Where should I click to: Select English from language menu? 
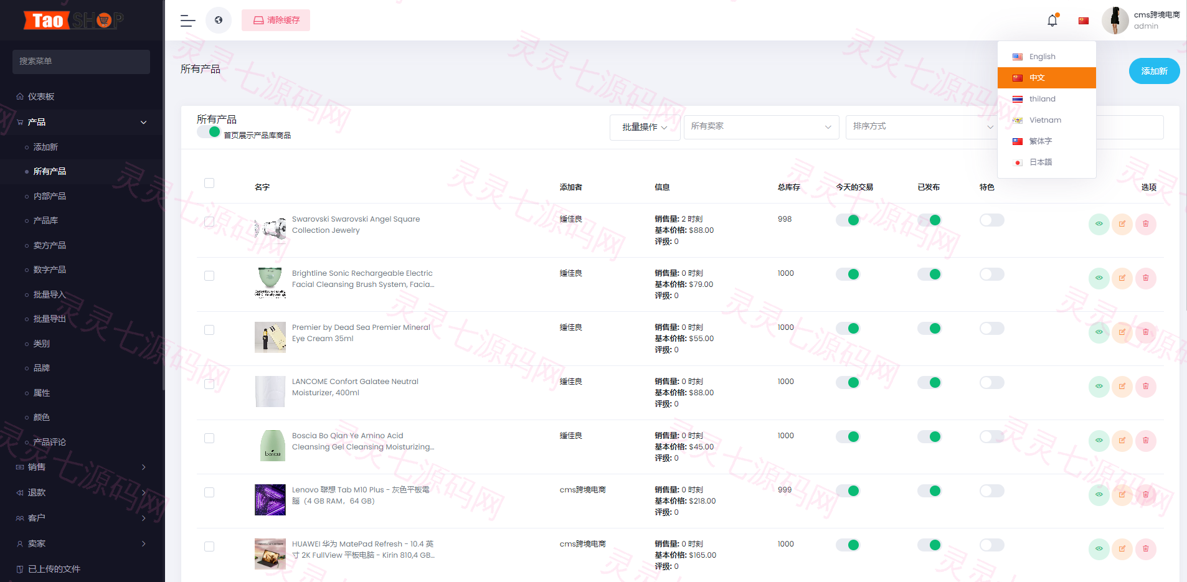[1046, 57]
